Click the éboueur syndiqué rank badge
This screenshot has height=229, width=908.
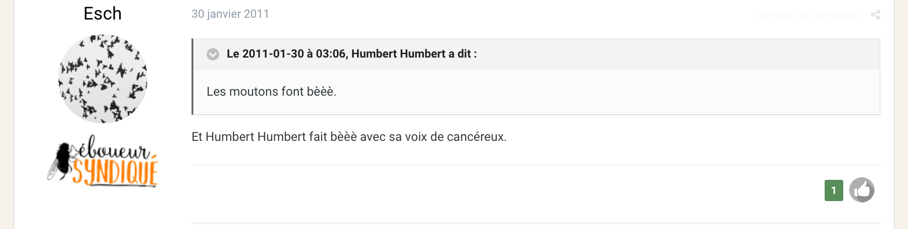pyautogui.click(x=102, y=160)
